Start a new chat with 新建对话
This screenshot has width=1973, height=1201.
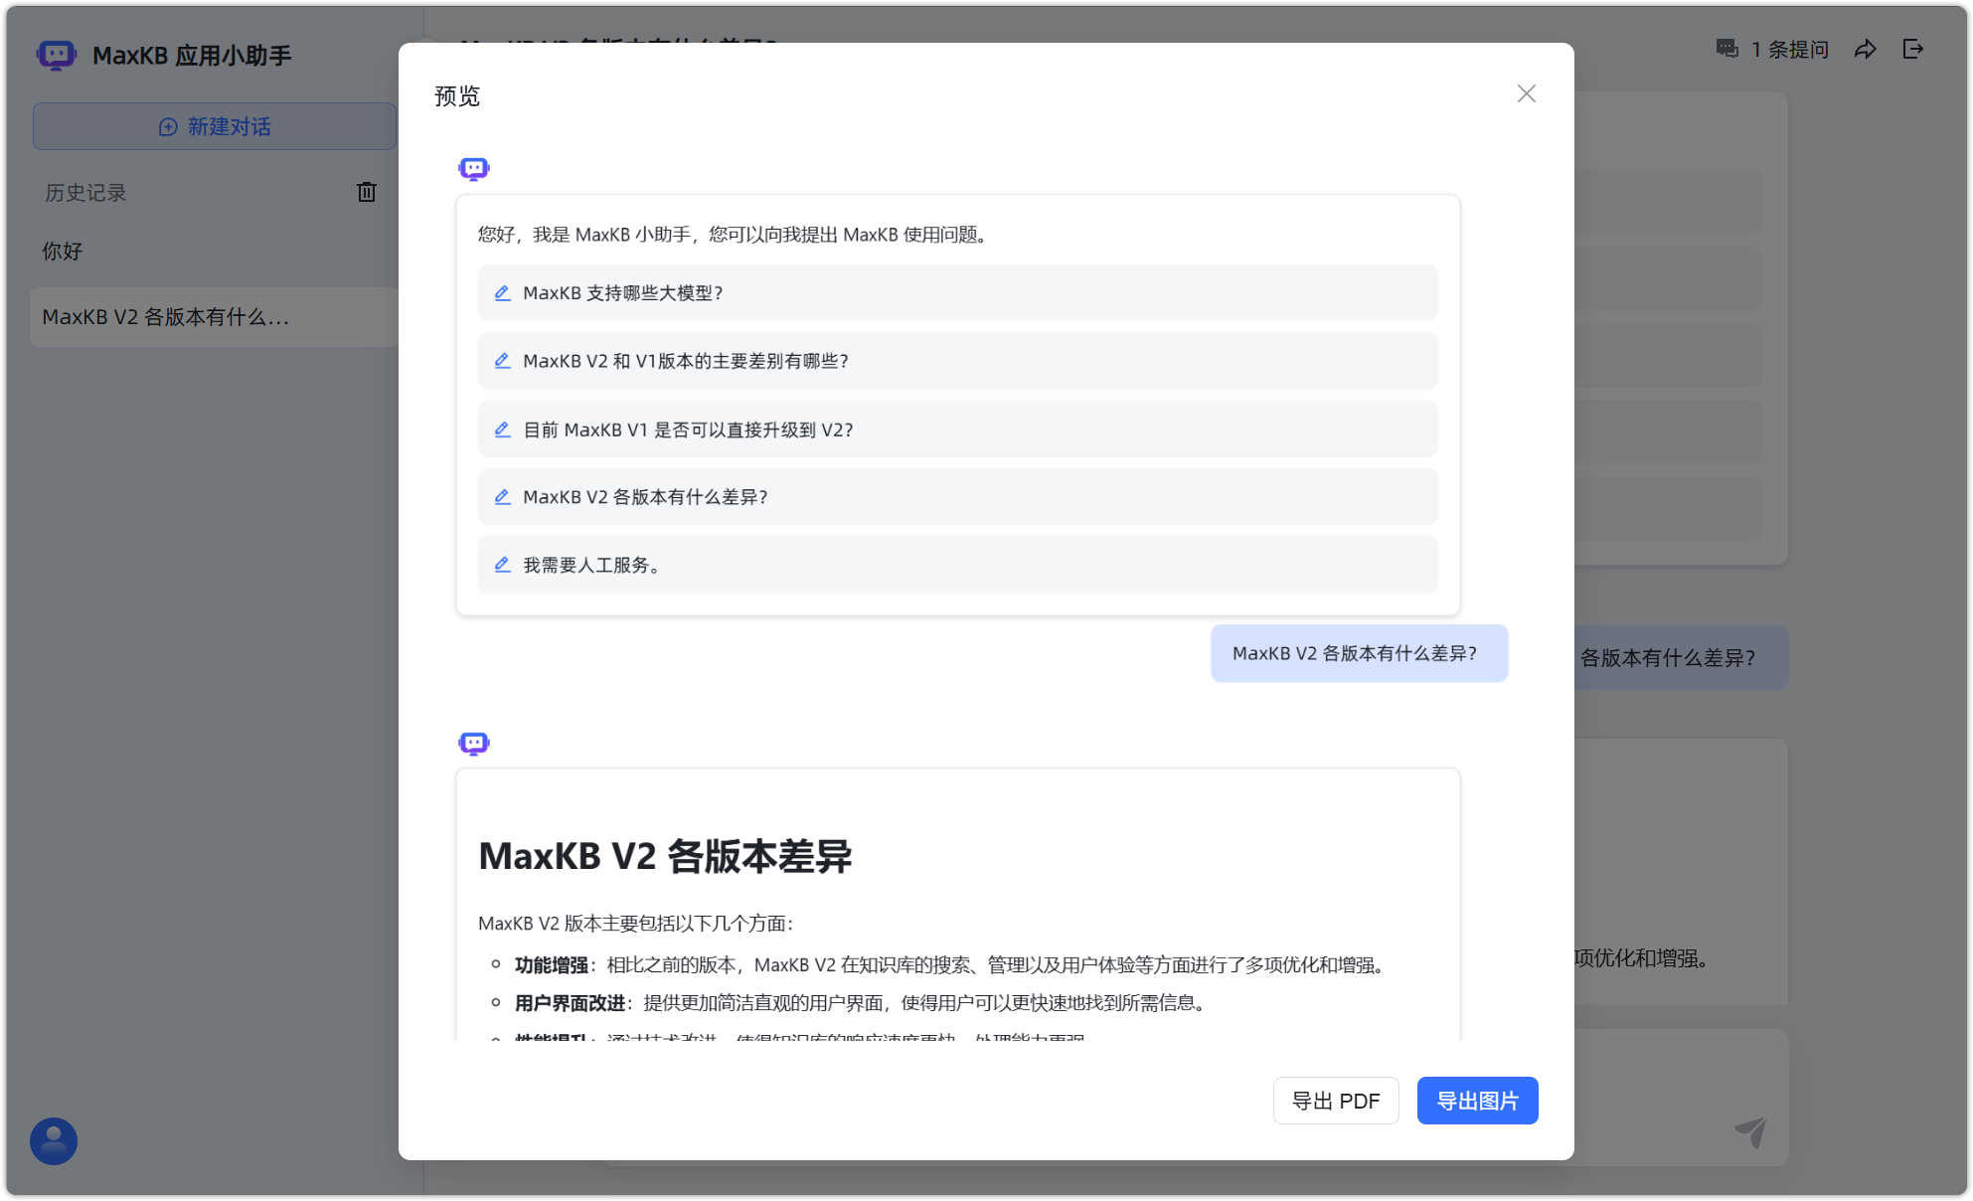(214, 126)
